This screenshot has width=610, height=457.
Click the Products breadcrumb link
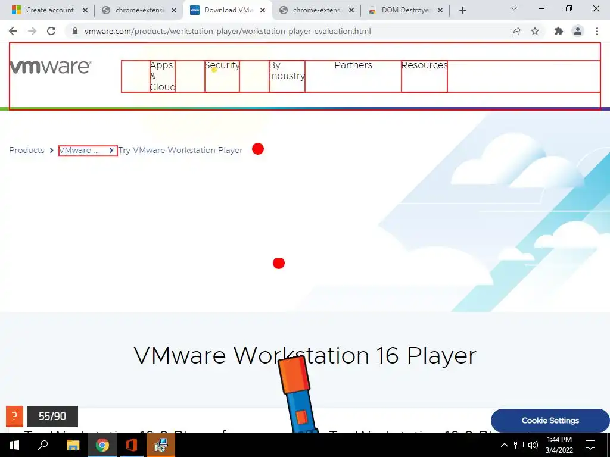pyautogui.click(x=27, y=150)
